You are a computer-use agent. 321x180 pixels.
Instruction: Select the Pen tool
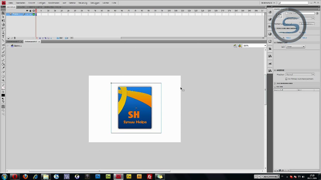tap(3, 33)
